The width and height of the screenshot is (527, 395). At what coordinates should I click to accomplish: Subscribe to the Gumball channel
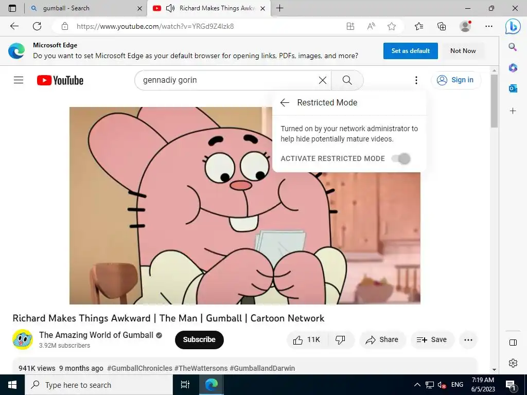[x=199, y=339]
